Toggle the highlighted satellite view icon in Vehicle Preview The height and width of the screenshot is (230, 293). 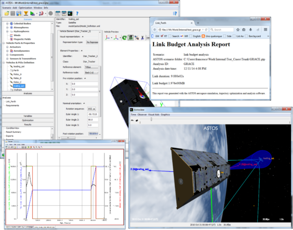pos(131,38)
